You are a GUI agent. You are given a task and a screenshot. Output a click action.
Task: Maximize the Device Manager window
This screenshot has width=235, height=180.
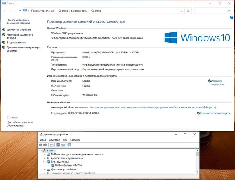pos(185,134)
